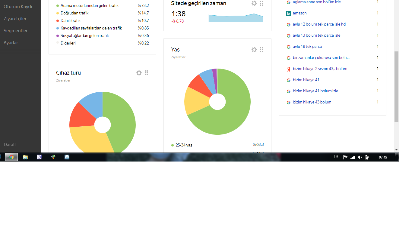Viewport: 412px width, 231px height.
Task: Collapse the sidebar with Daralt
Action: coord(10,145)
